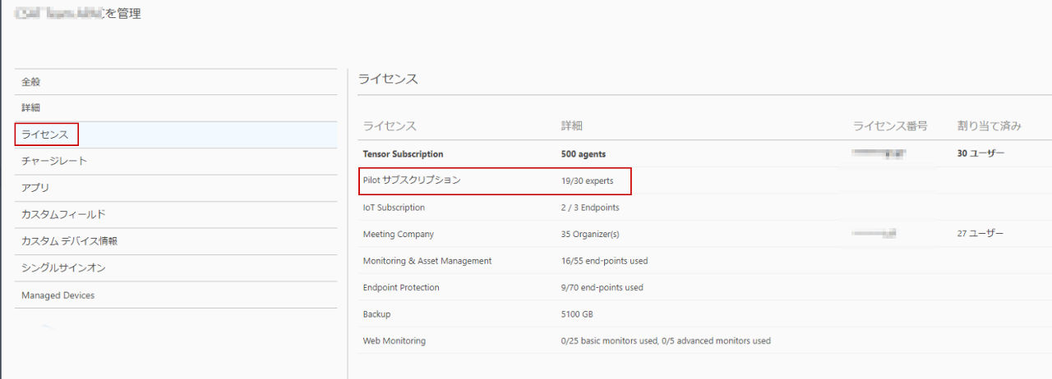Open カスタムフィールド settings
Image resolution: width=1052 pixels, height=379 pixels.
tap(176, 215)
